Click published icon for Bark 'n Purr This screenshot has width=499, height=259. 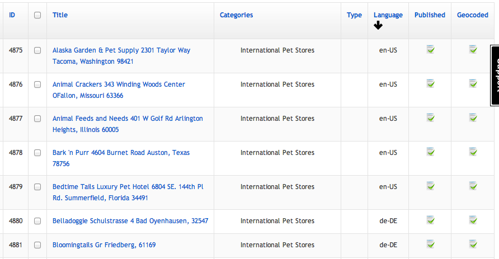430,152
